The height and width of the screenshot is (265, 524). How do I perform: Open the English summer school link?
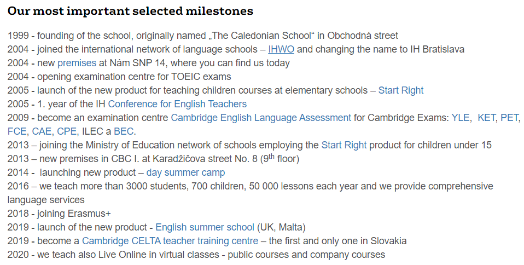[x=205, y=227]
